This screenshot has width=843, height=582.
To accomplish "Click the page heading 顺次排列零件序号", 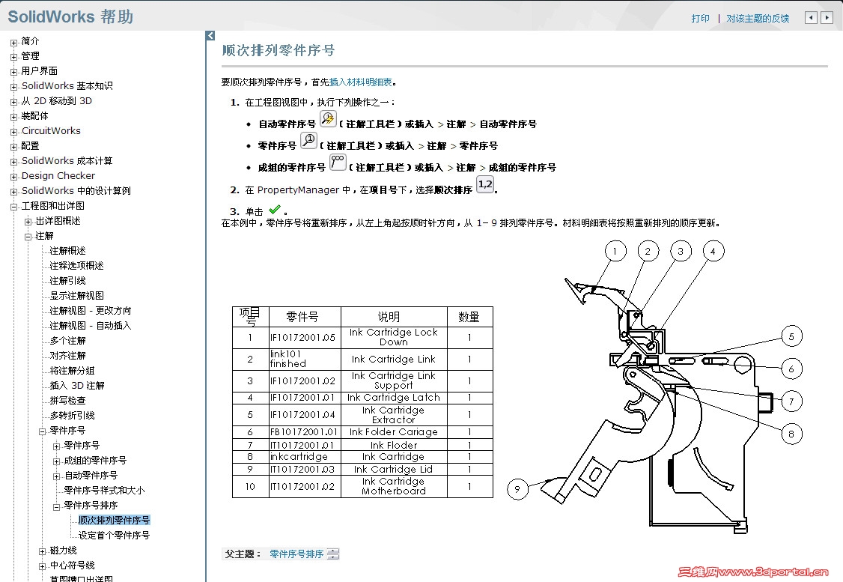I will pyautogui.click(x=279, y=51).
